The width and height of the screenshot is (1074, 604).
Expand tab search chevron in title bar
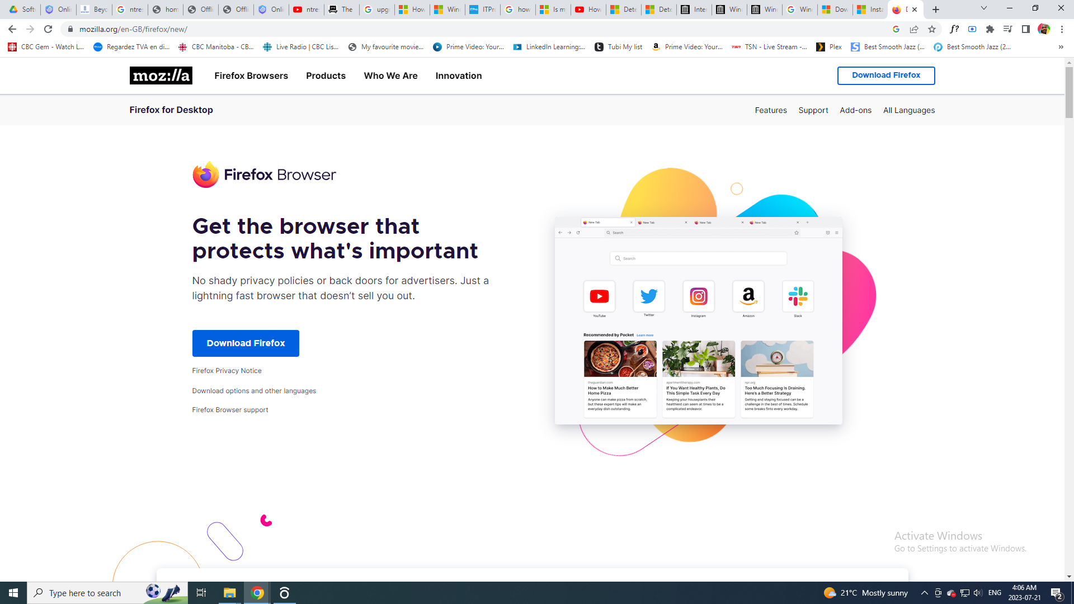[984, 8]
